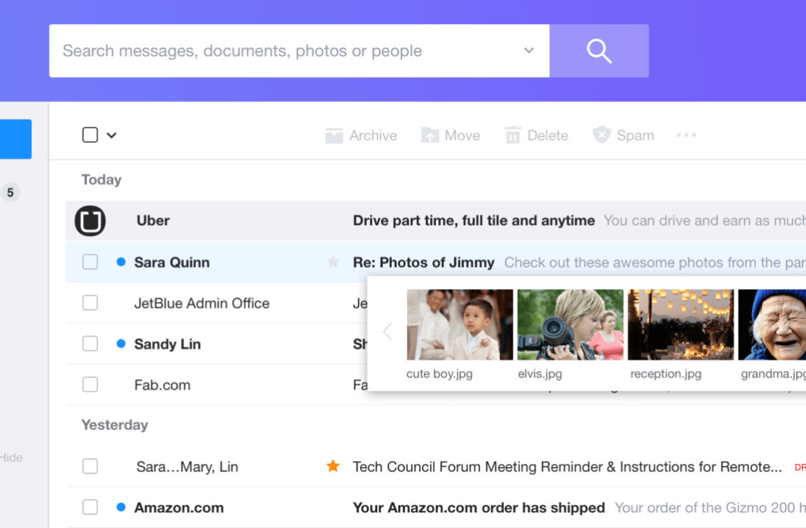
Task: Click the Archive icon in toolbar
Action: click(334, 135)
